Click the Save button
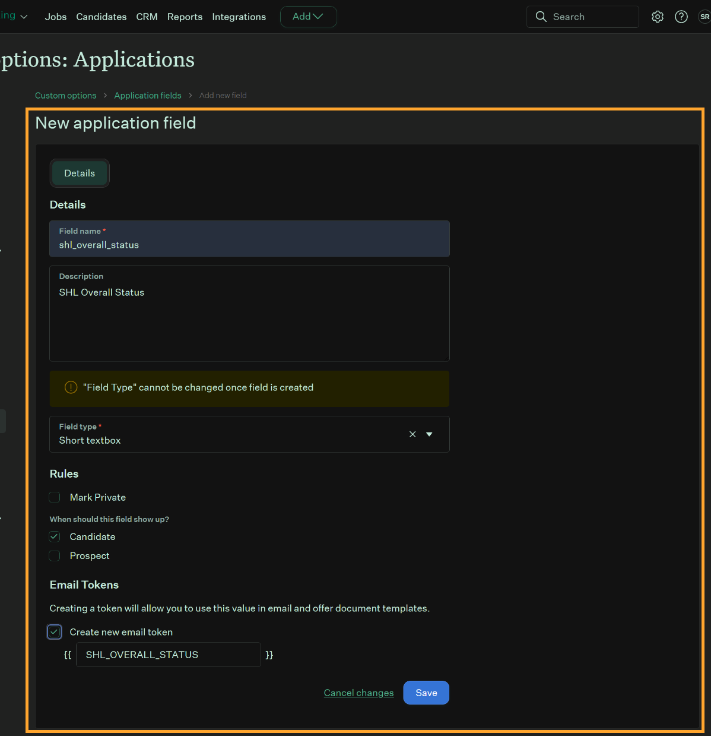 click(426, 693)
